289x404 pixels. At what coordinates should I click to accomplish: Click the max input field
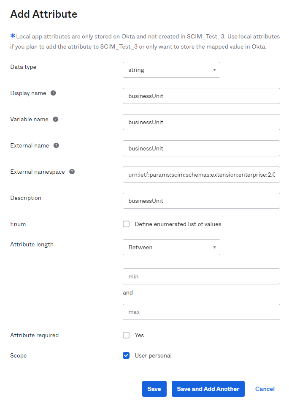(x=201, y=312)
